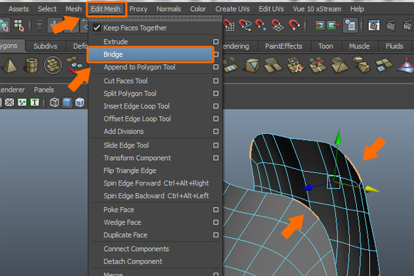This screenshot has width=414, height=276.
Task: Click the smooth shade cube icon in panel
Action: [67, 103]
